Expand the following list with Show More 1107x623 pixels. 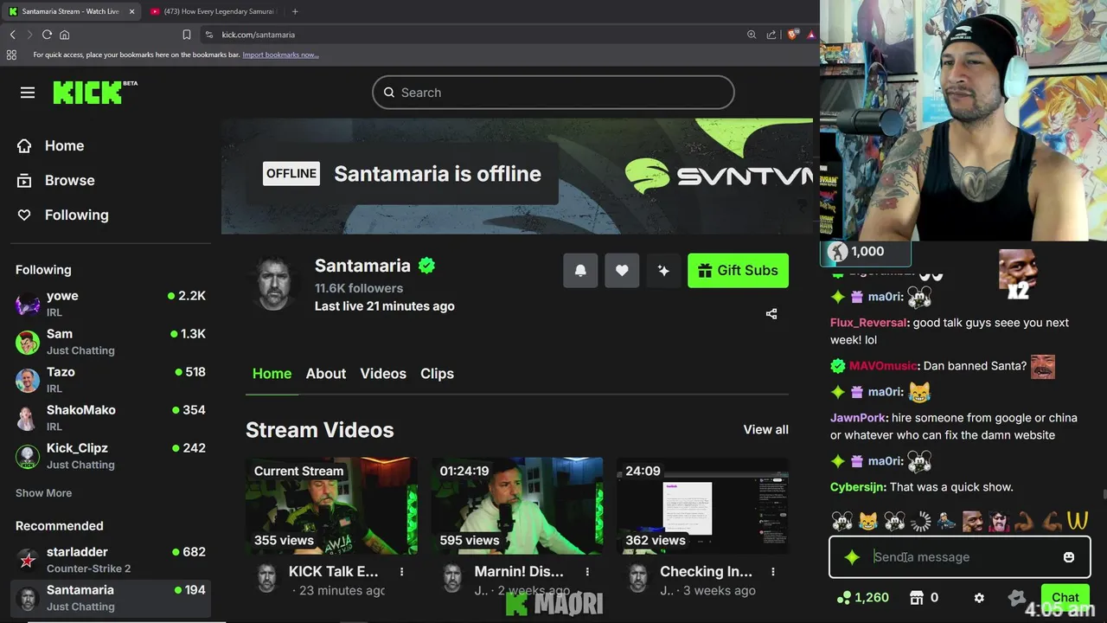pos(43,493)
